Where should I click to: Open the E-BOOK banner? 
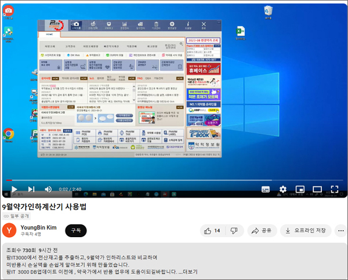[x=204, y=133]
